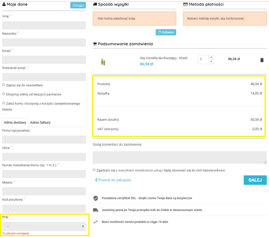Image resolution: width=269 pixels, height=237 pixels.
Task: Click the delivery truck icon near the shipment guarantee
Action: tap(96, 210)
